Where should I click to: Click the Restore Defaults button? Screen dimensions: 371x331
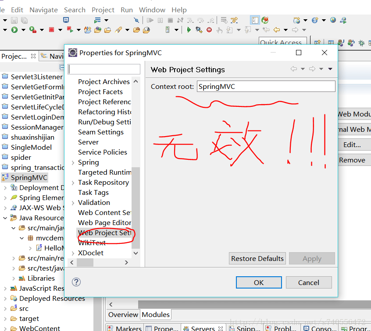[257, 258]
